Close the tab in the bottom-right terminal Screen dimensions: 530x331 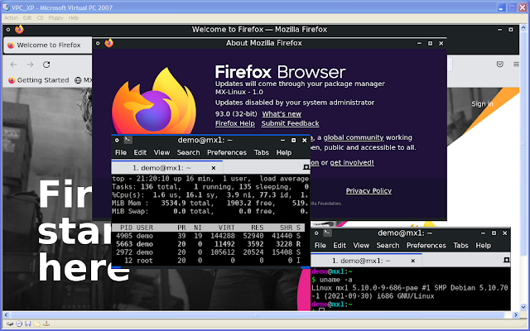click(x=412, y=261)
